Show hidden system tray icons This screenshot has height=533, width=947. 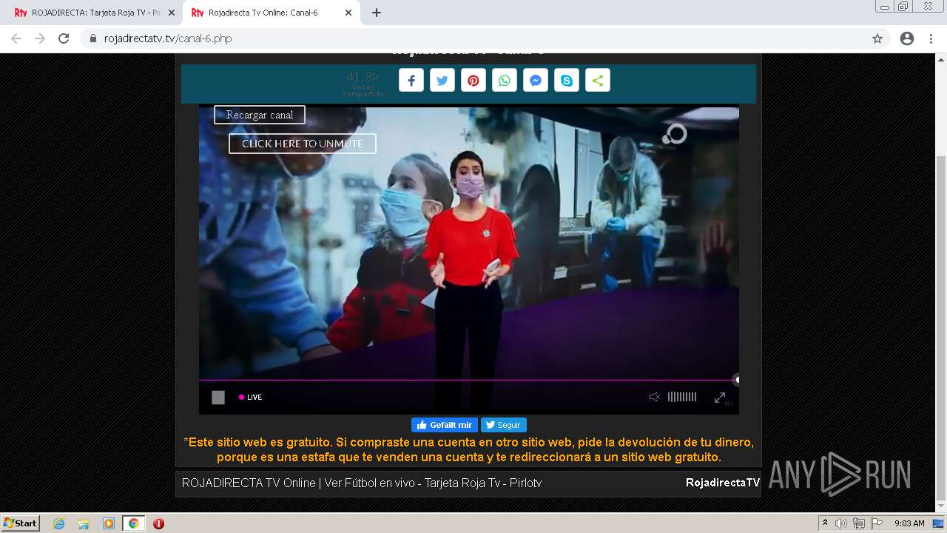(x=825, y=523)
